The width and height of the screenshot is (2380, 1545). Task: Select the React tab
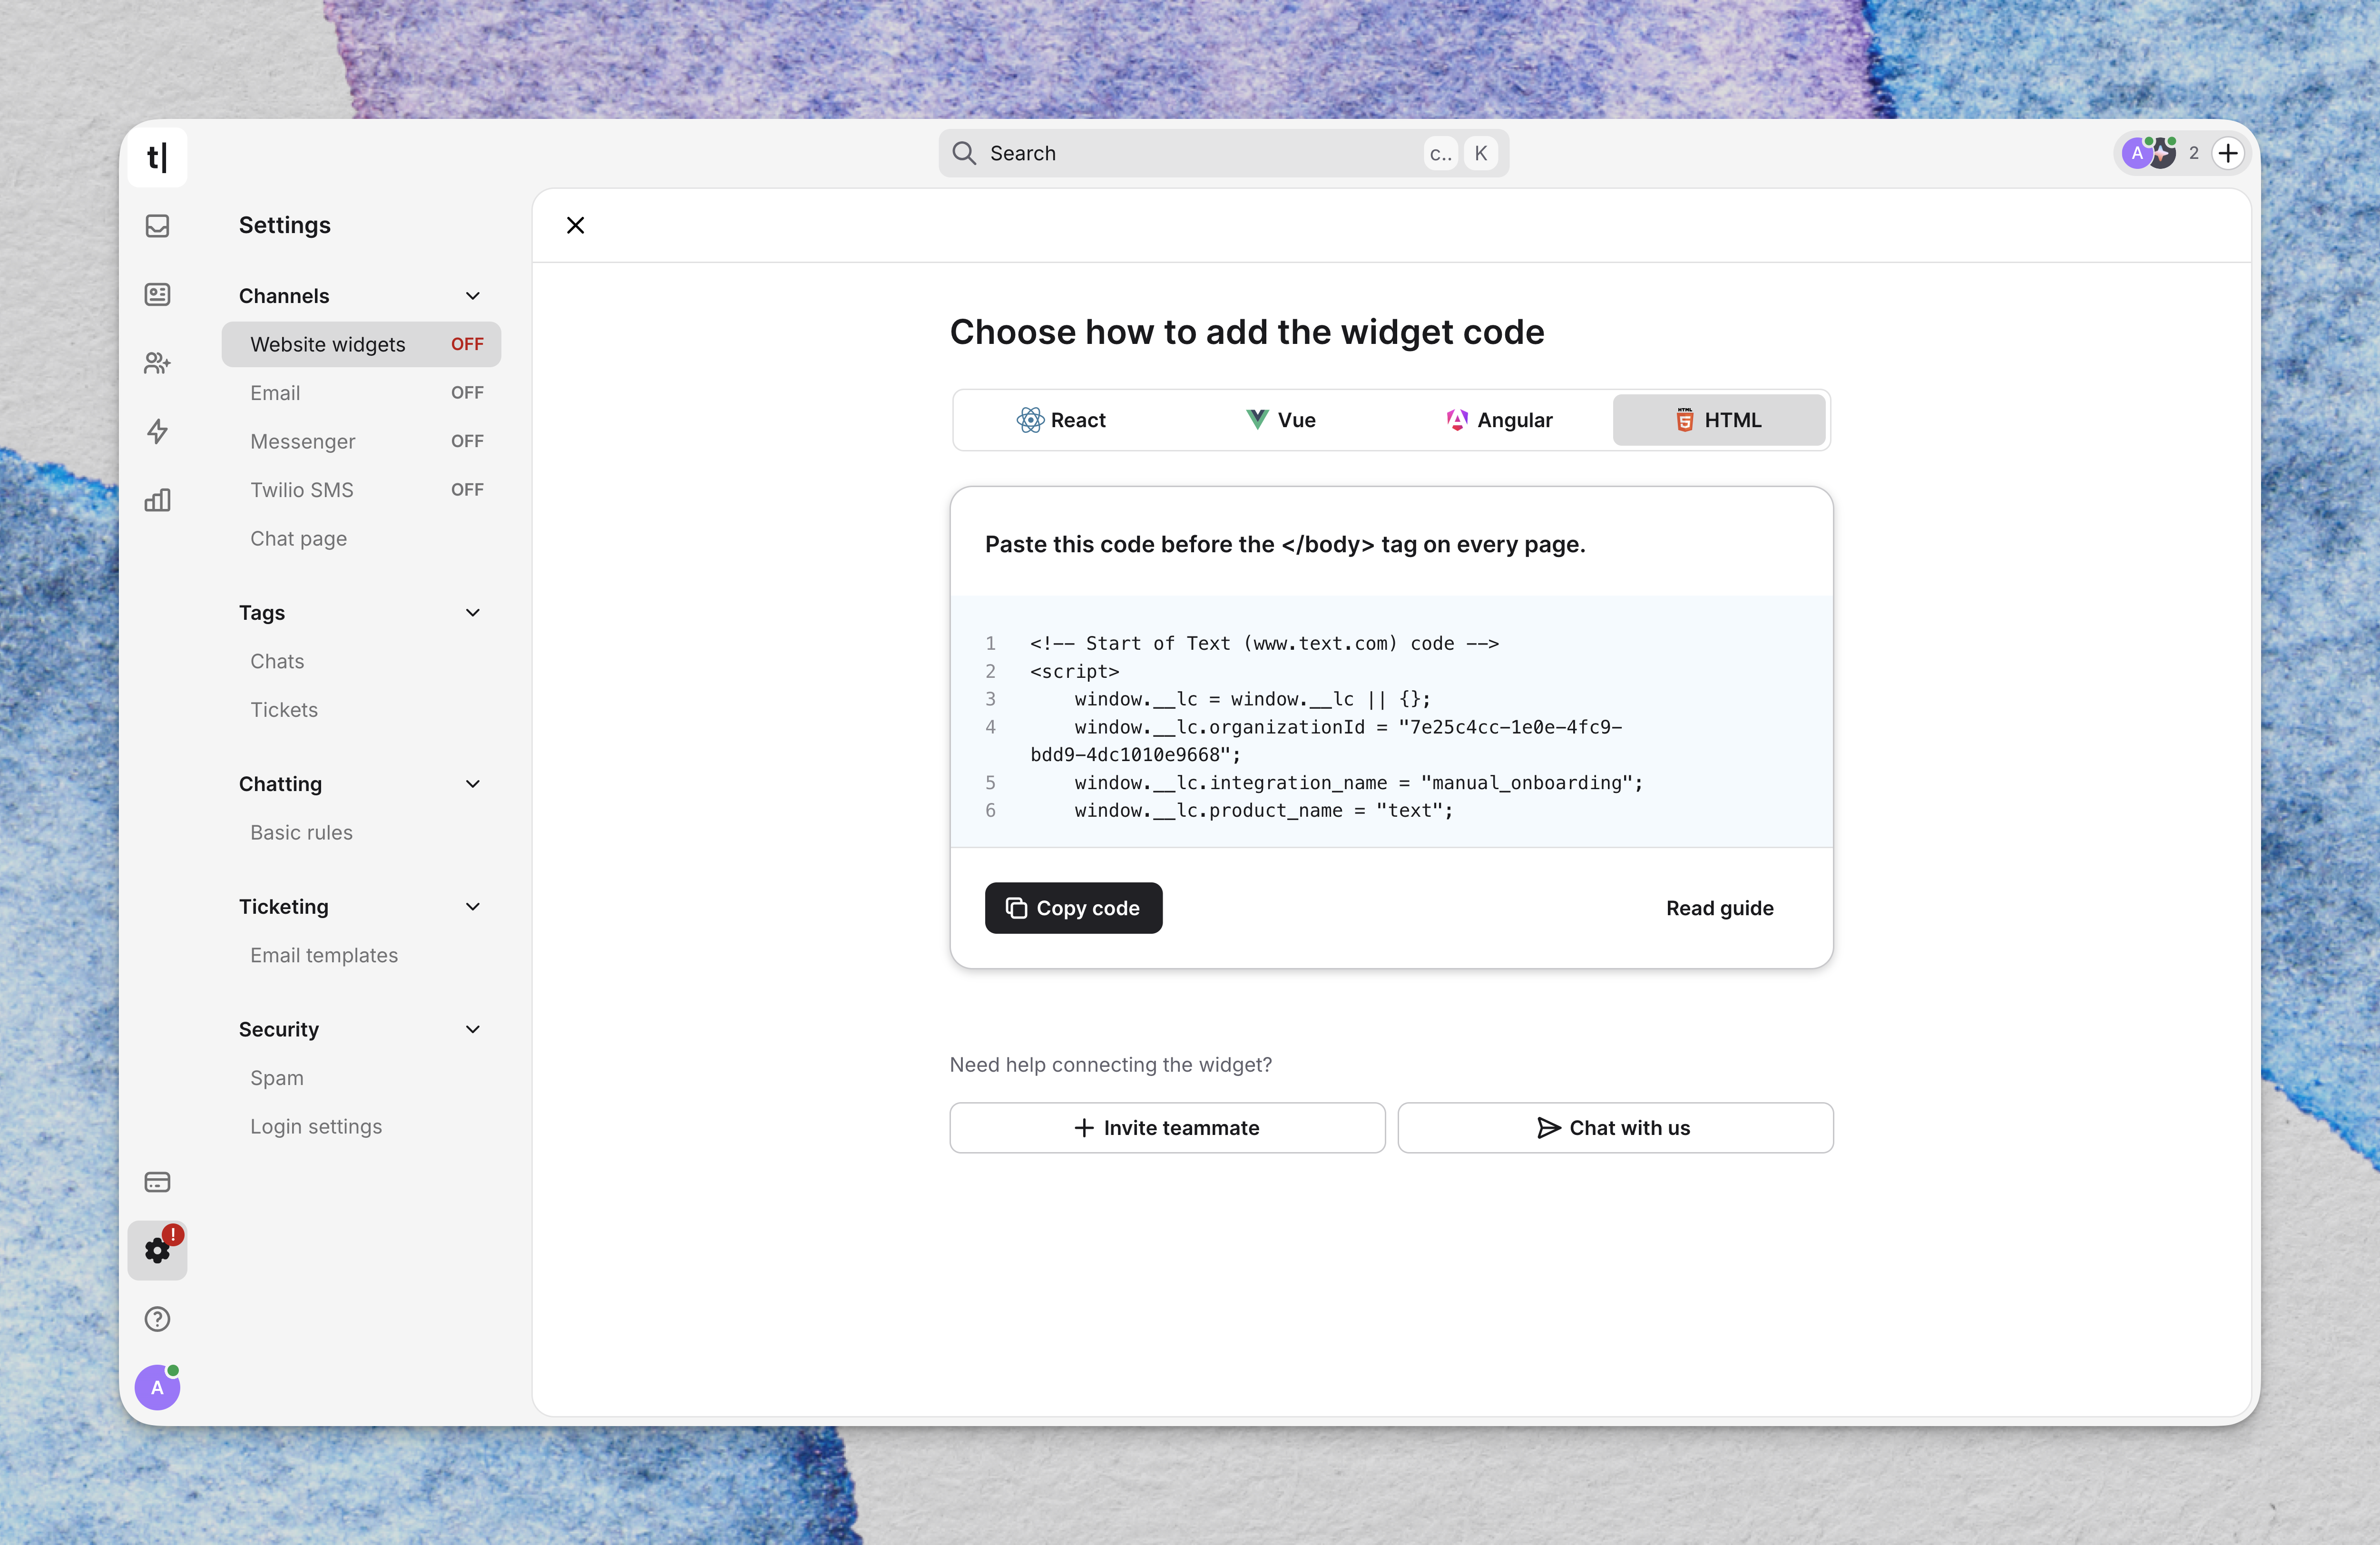coord(1061,420)
